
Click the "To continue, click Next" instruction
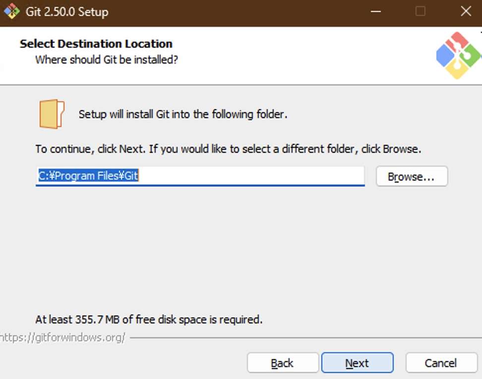coord(228,149)
